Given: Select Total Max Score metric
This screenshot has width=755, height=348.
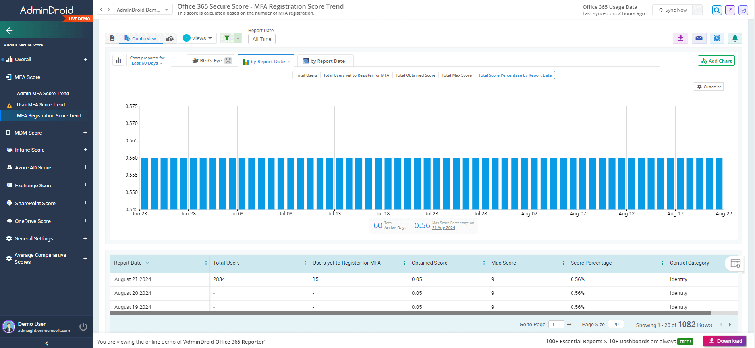Looking at the screenshot, I should pos(457,75).
